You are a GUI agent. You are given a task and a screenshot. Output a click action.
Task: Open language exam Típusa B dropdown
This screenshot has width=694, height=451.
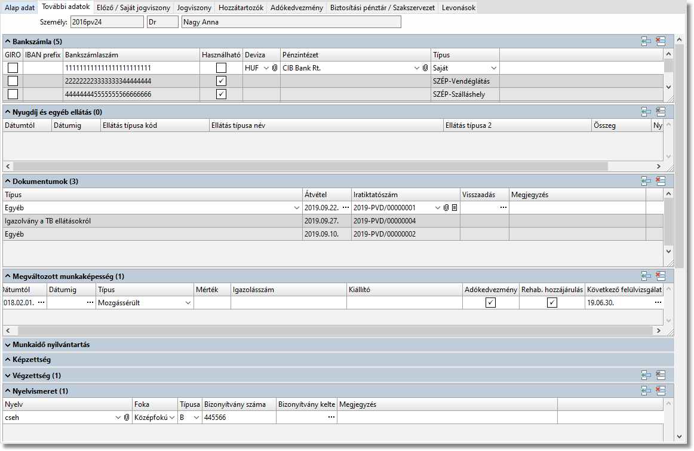pos(196,418)
